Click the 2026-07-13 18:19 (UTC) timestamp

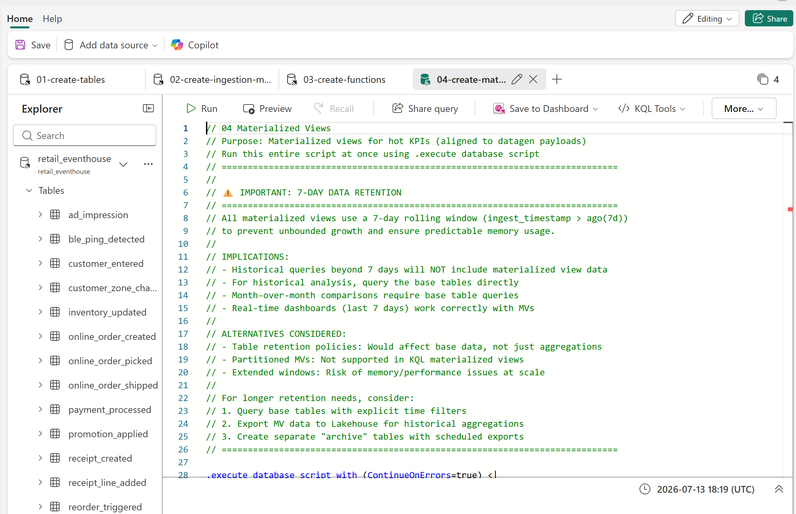tap(706, 489)
